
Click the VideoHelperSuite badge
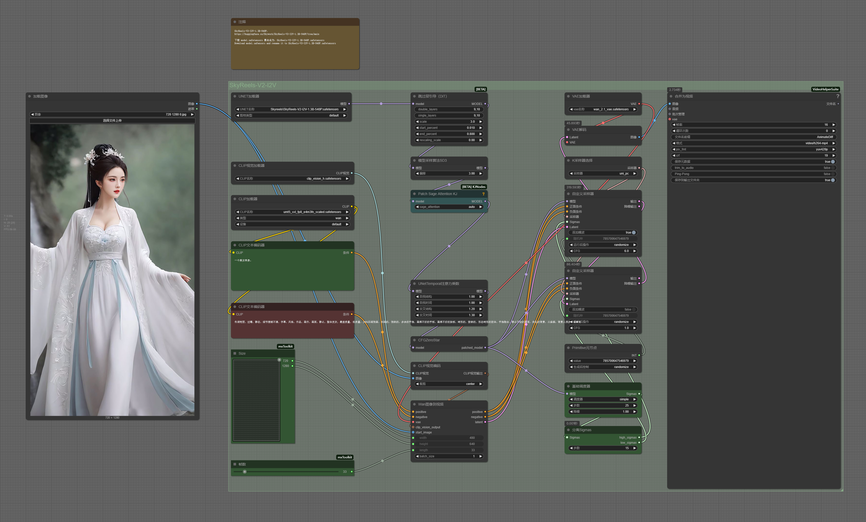click(825, 89)
